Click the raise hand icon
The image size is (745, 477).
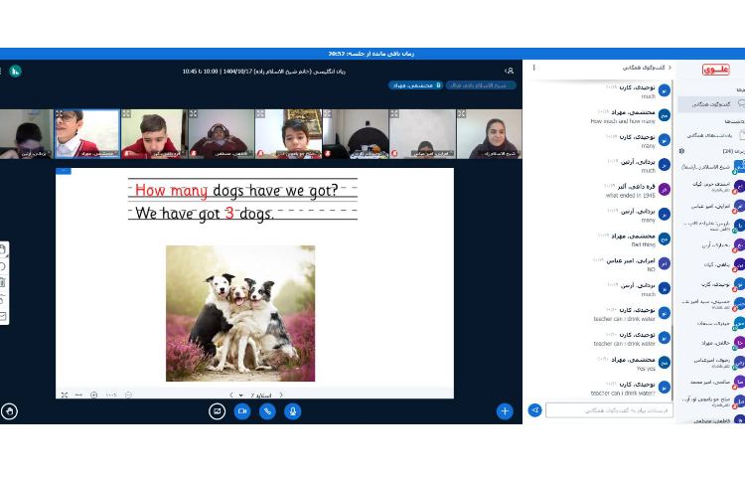click(x=10, y=410)
